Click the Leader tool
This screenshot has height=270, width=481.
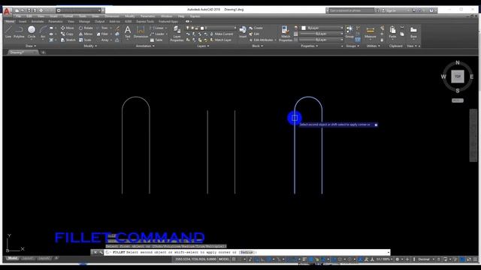tap(157, 34)
